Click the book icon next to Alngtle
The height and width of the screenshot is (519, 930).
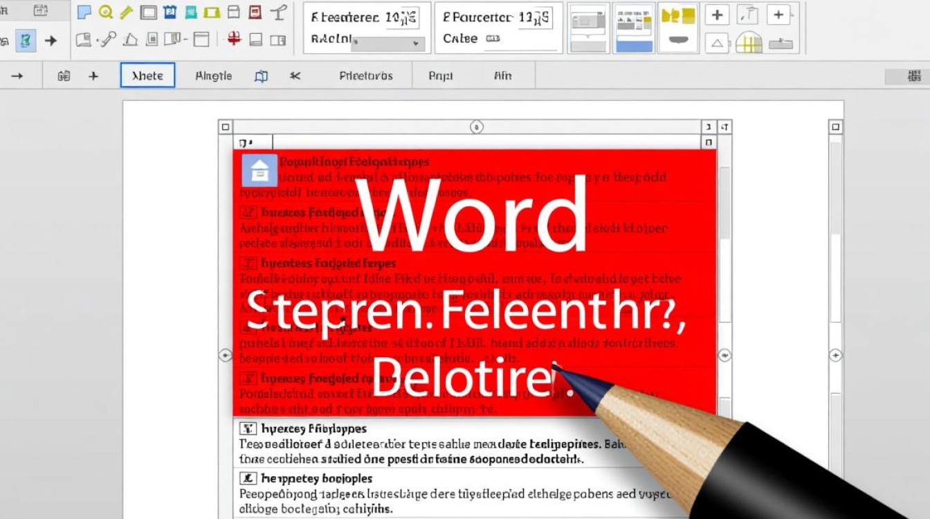pos(261,76)
